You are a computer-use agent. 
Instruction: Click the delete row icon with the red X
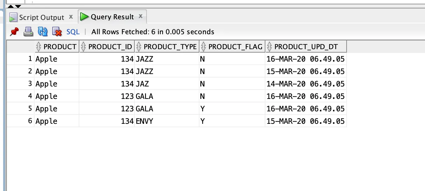[57, 31]
